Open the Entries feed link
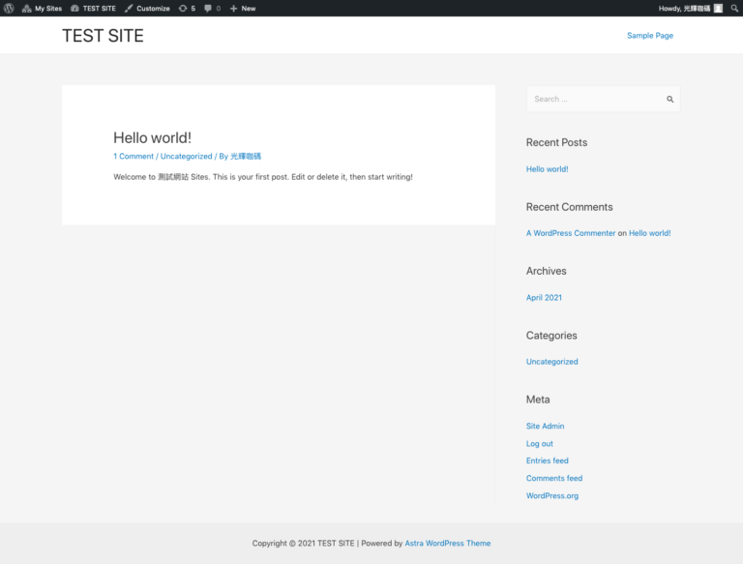This screenshot has width=743, height=564. coord(547,460)
